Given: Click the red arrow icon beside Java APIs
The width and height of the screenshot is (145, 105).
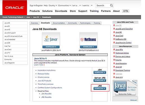Looking at the screenshot, I should coord(114,49).
